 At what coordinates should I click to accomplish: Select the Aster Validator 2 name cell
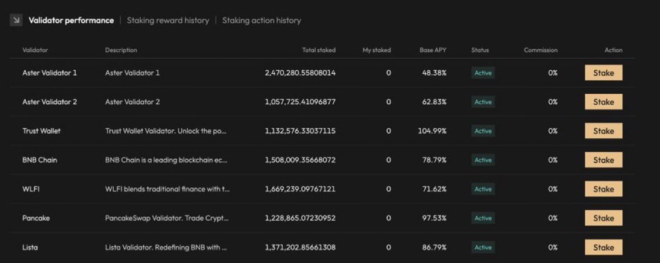(50, 102)
